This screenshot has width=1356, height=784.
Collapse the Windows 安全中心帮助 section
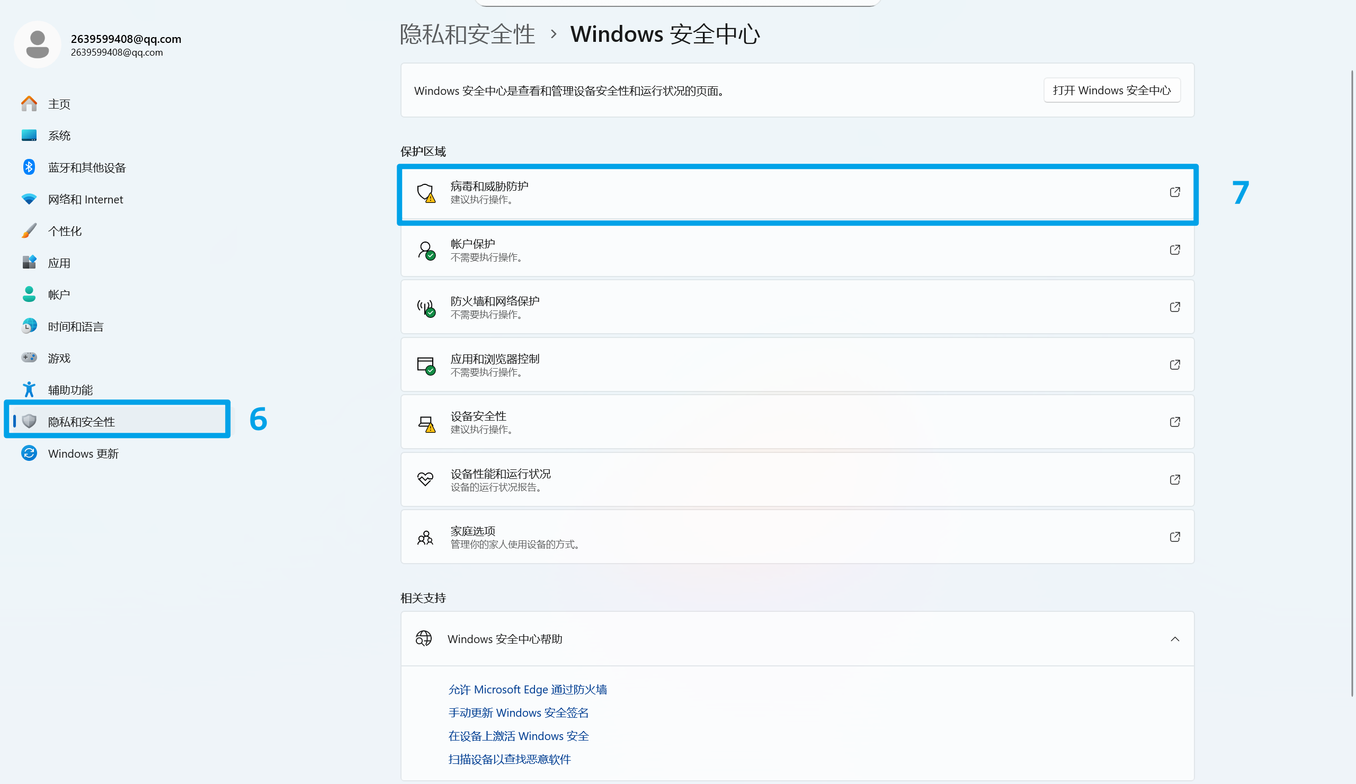[x=1175, y=639]
